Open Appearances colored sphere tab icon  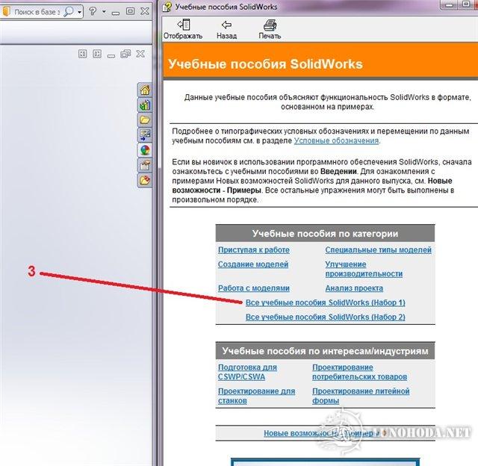point(145,150)
